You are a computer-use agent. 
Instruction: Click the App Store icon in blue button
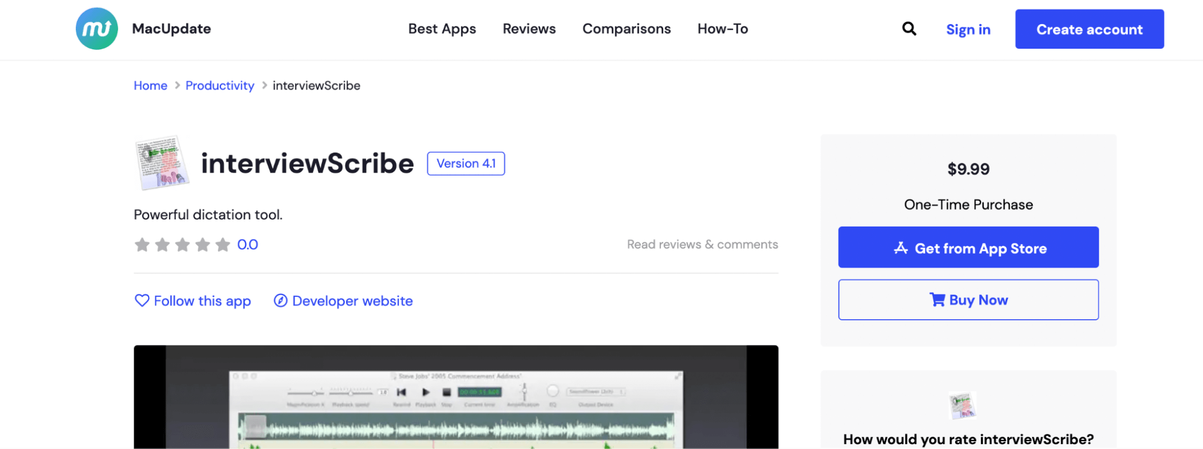point(901,248)
